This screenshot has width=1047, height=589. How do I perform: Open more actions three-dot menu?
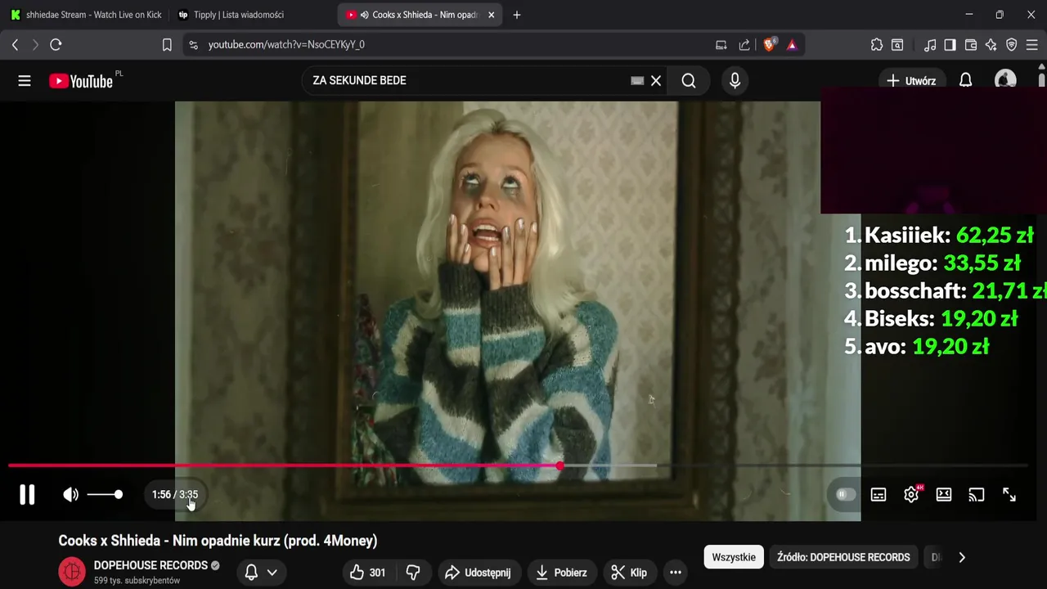click(x=676, y=573)
